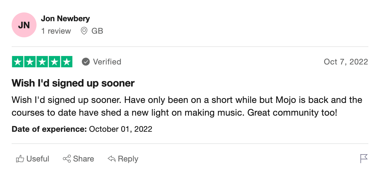Click the pink JN profile avatar
Viewport: 380px width, 177px height.
coord(24,25)
